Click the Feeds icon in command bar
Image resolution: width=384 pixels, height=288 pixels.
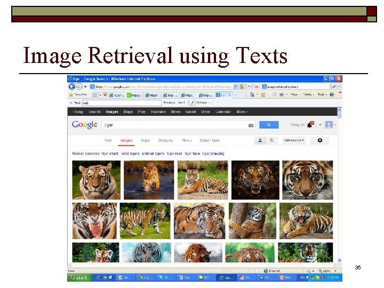pos(263,95)
